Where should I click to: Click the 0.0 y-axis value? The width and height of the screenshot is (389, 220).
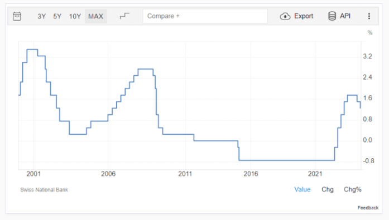[367, 140]
